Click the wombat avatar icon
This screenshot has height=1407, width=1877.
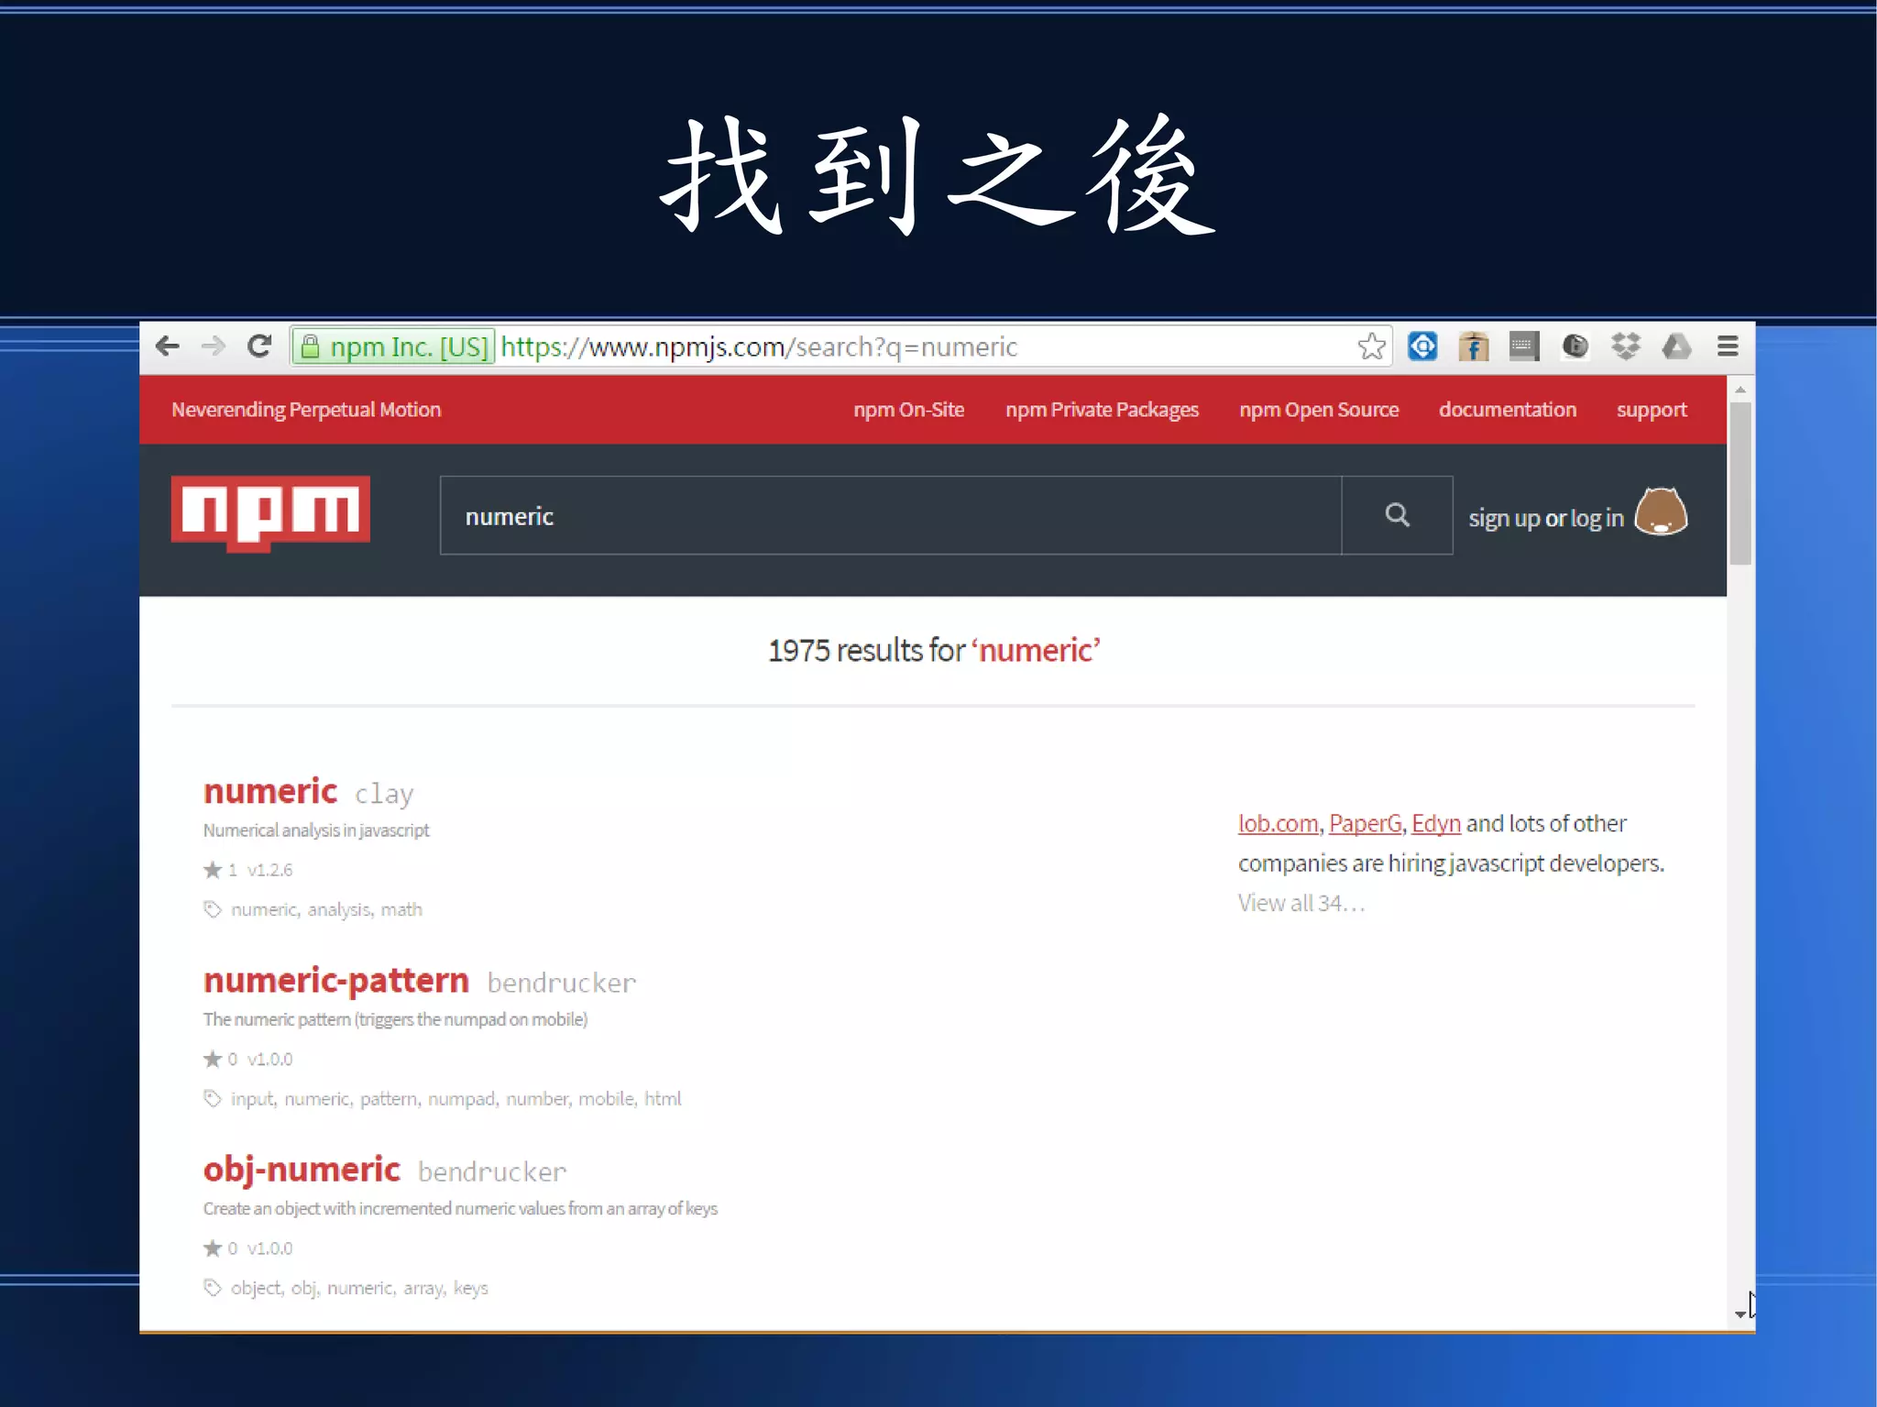tap(1661, 511)
